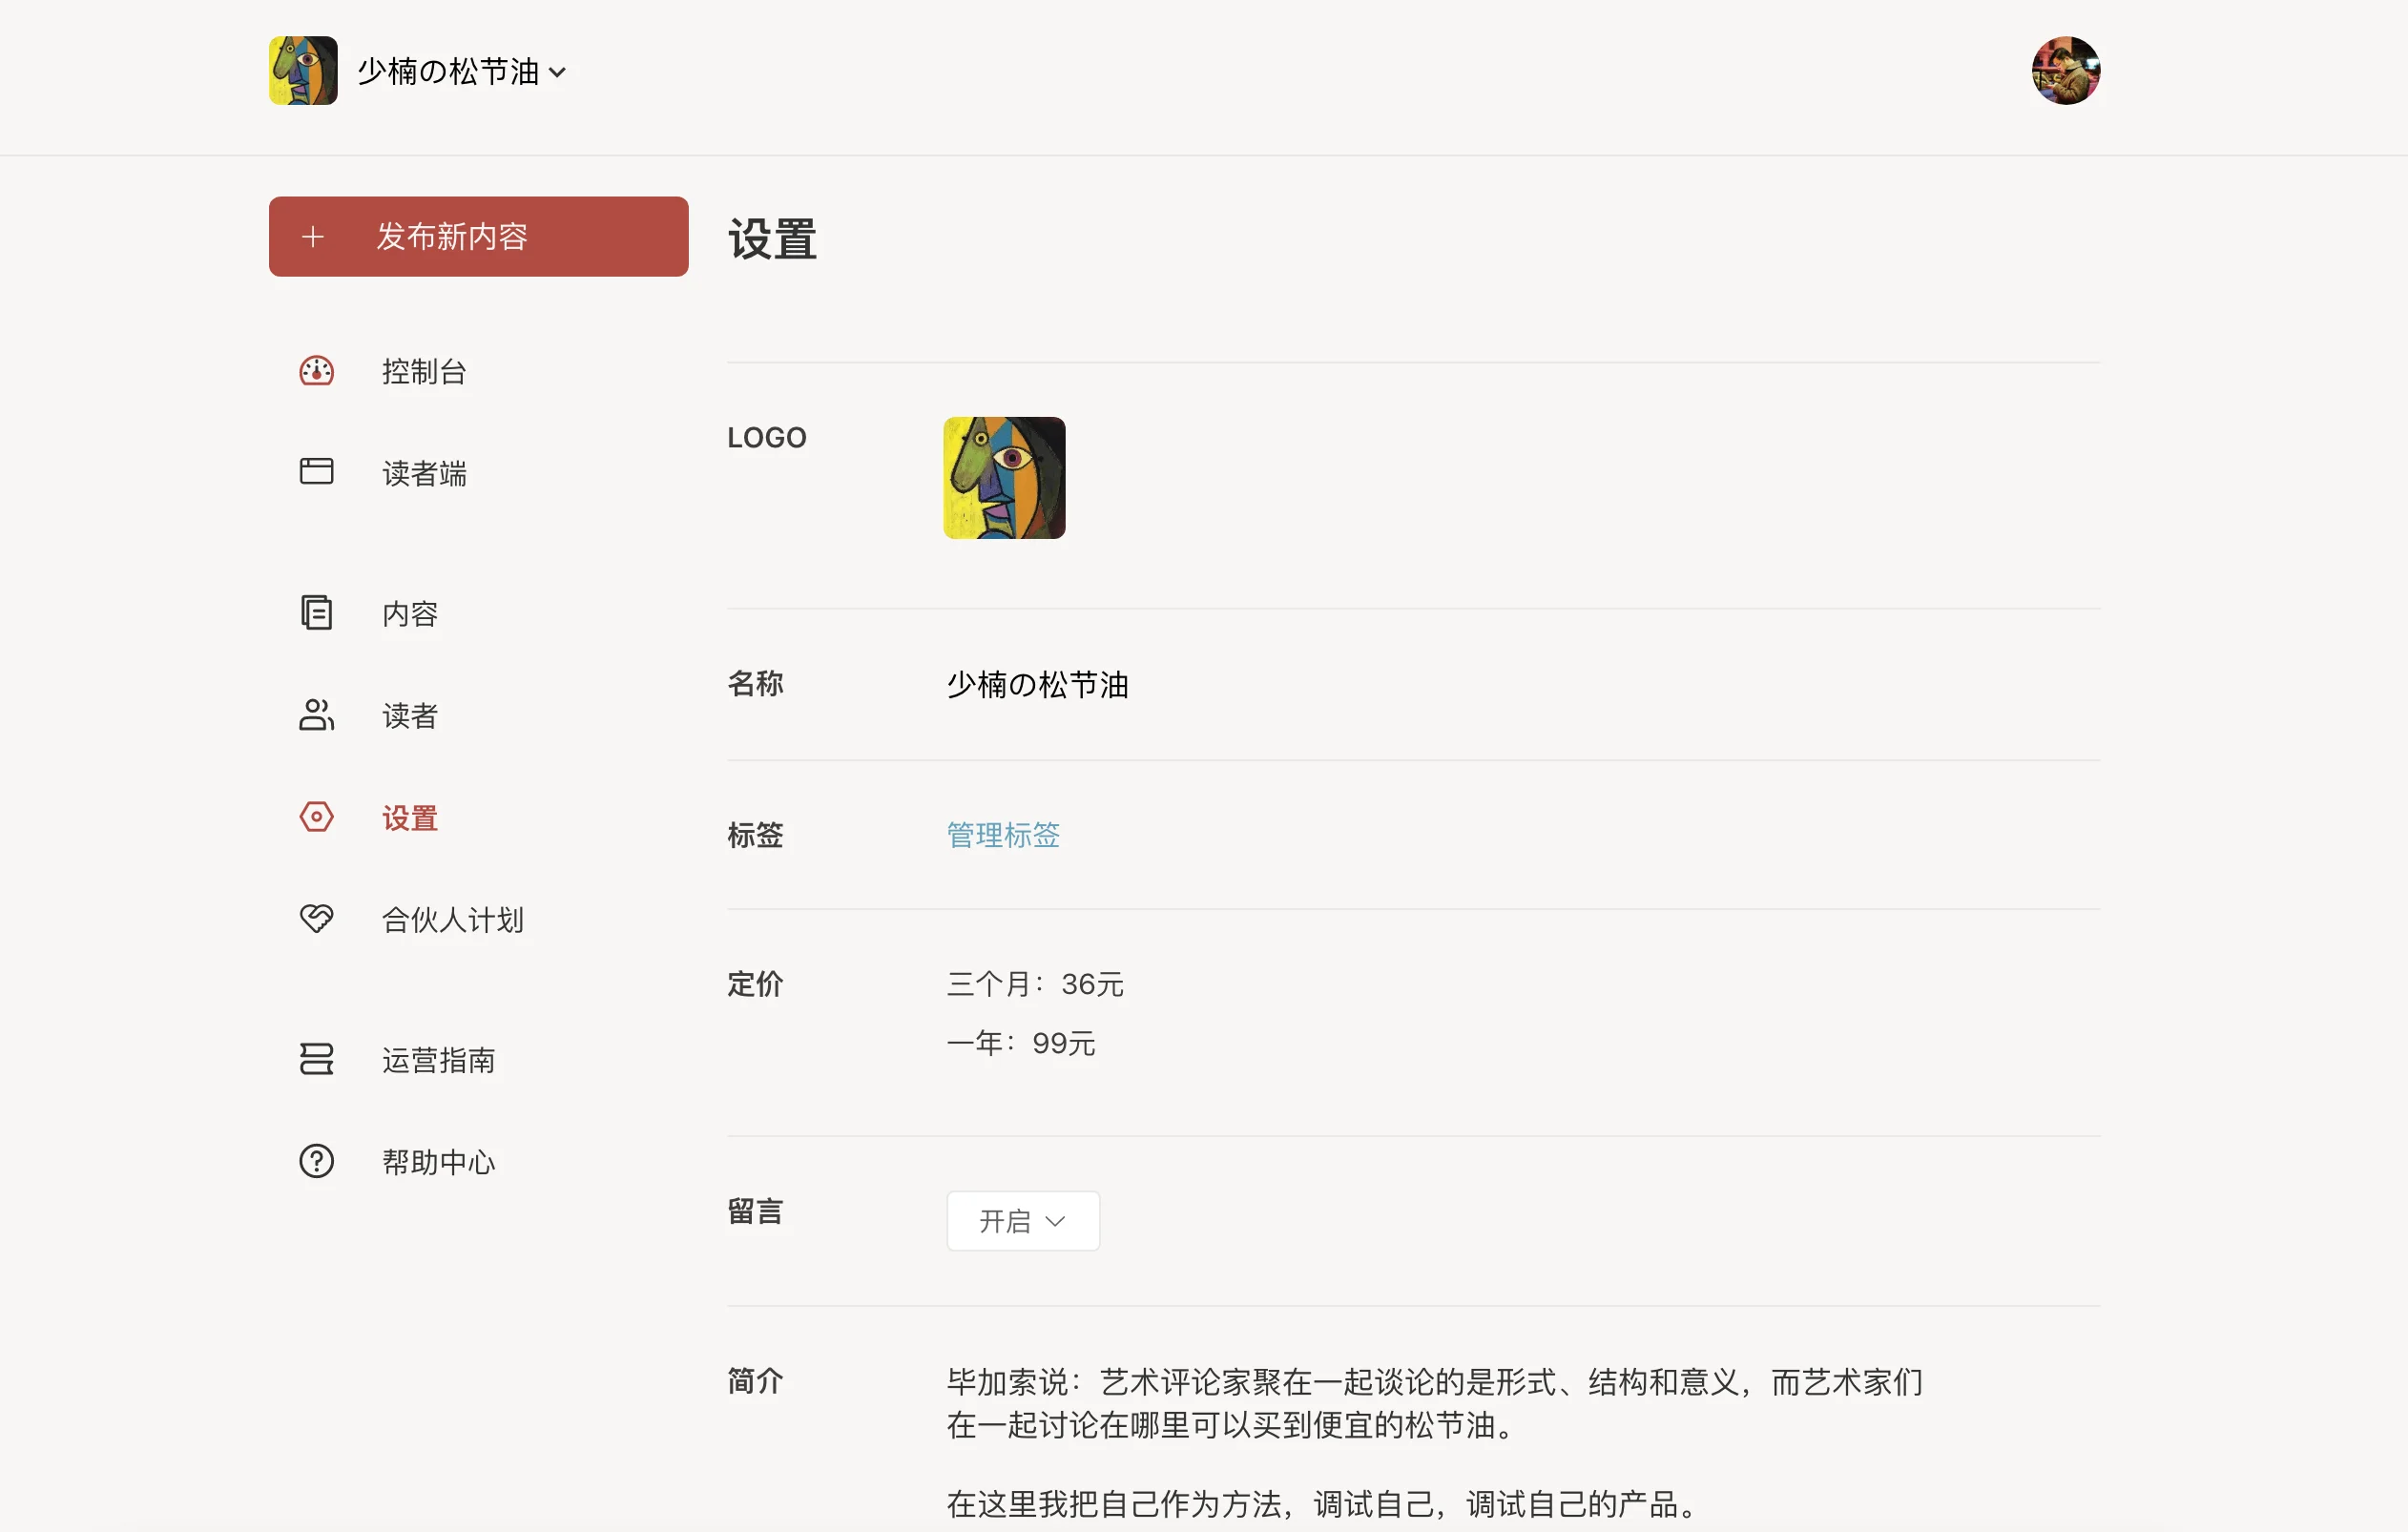
Task: Click the LOGO image thumbnail in settings
Action: (1004, 477)
